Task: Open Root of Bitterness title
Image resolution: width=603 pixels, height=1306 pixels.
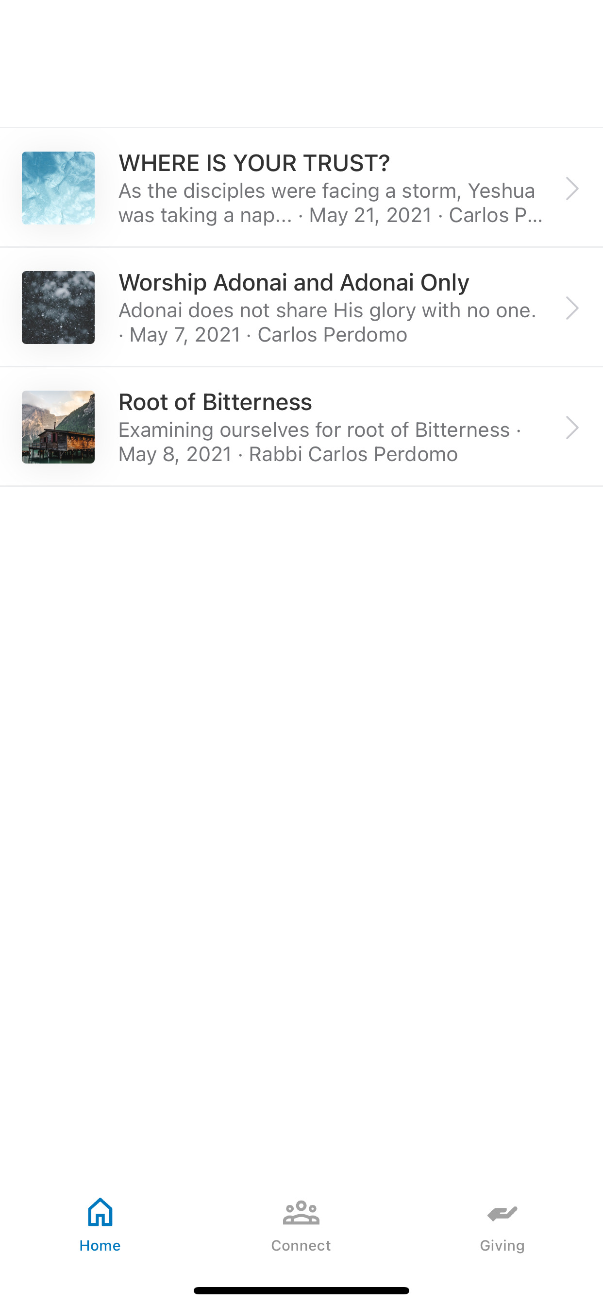Action: point(216,402)
